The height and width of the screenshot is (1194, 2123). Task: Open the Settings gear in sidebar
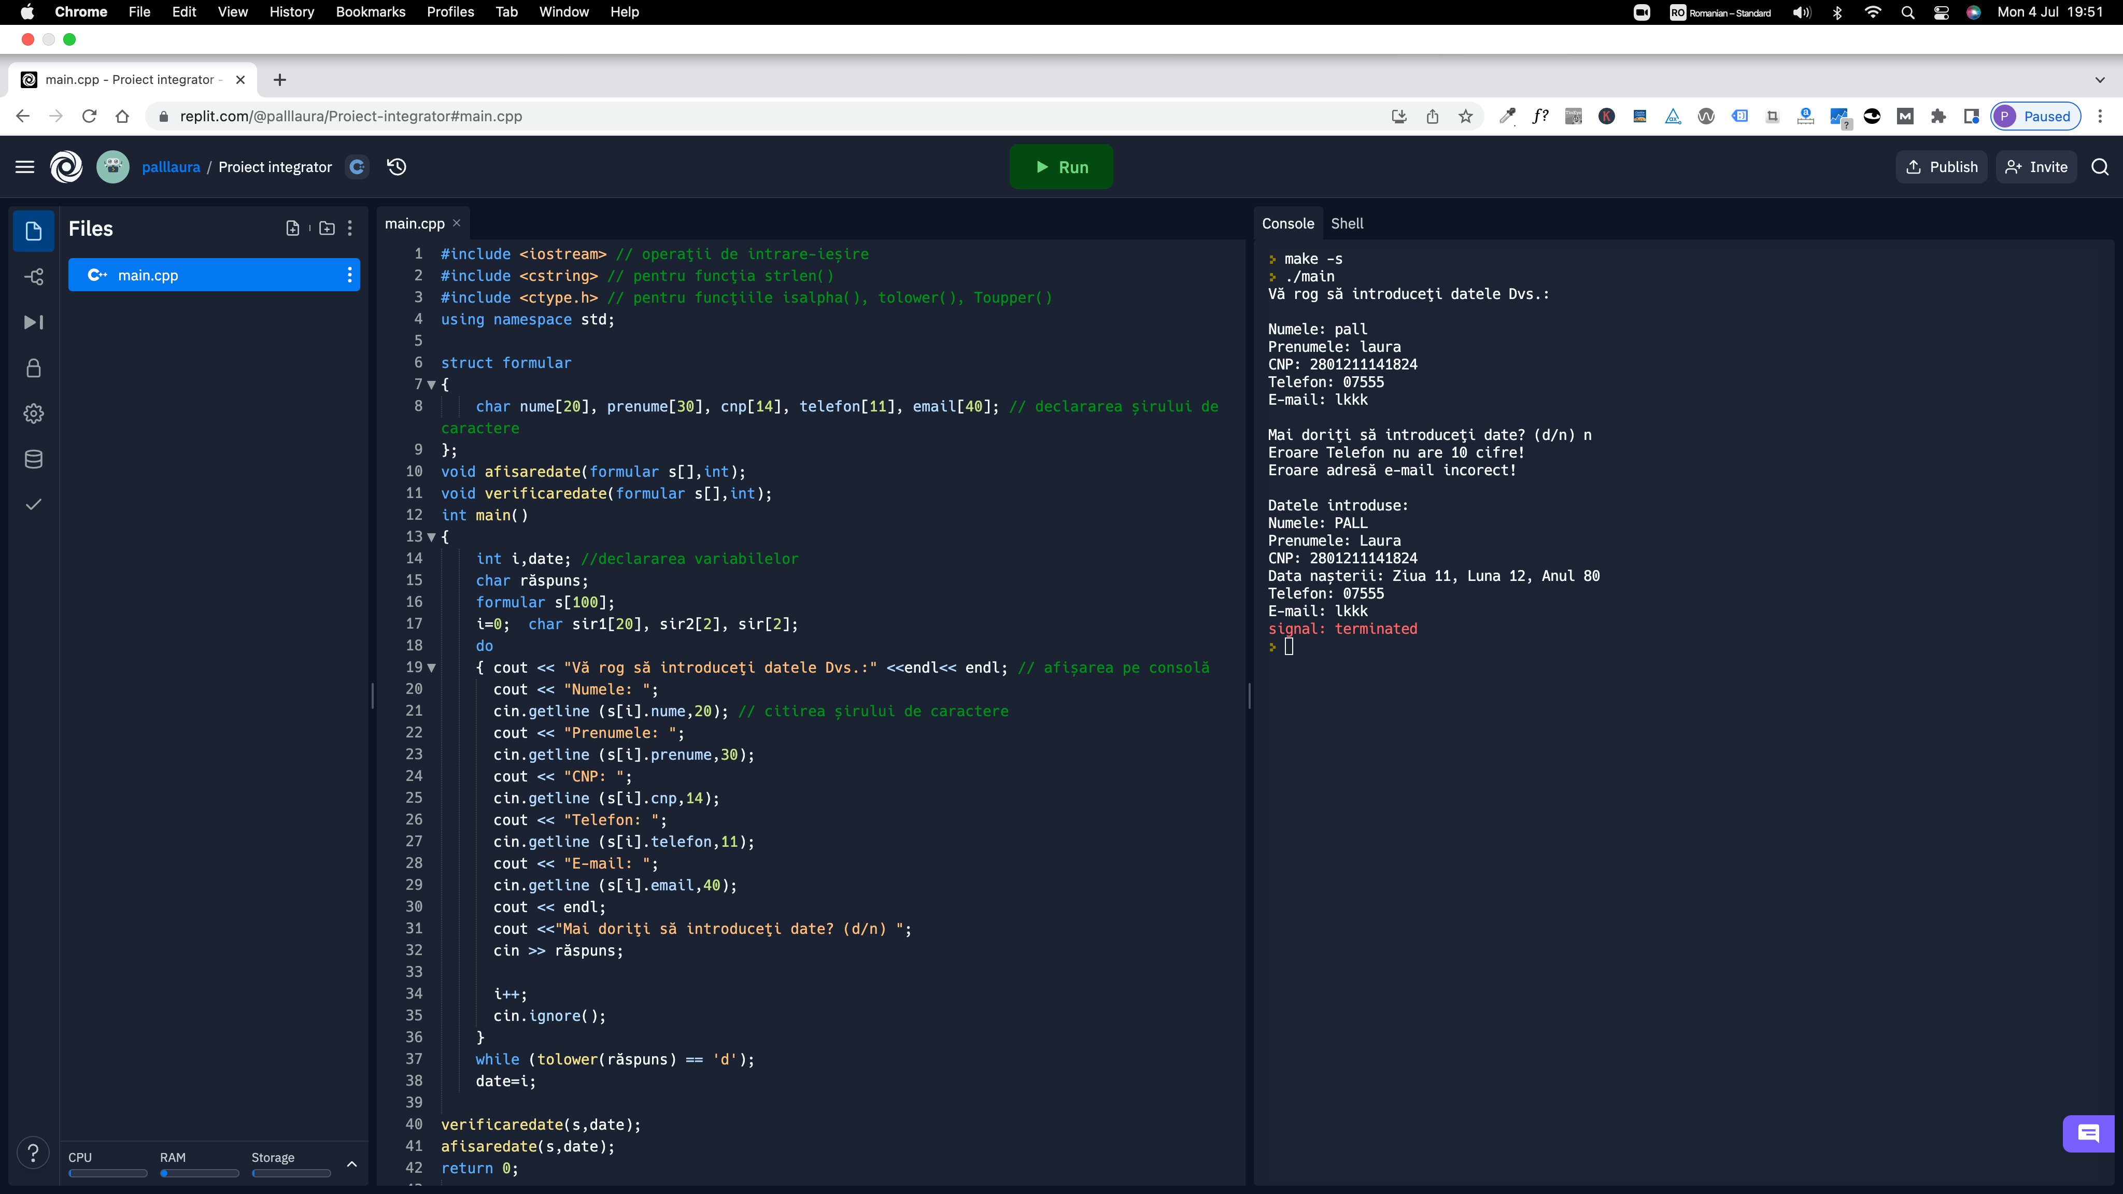(33, 414)
